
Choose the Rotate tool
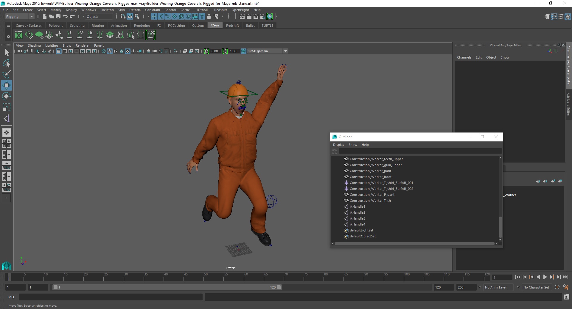click(7, 96)
